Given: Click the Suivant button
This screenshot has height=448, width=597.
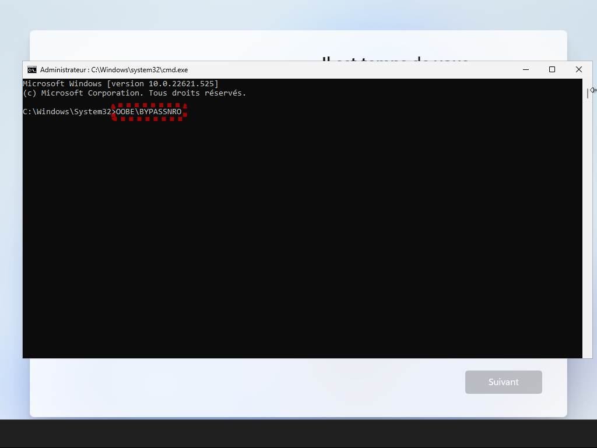Looking at the screenshot, I should pyautogui.click(x=503, y=382).
